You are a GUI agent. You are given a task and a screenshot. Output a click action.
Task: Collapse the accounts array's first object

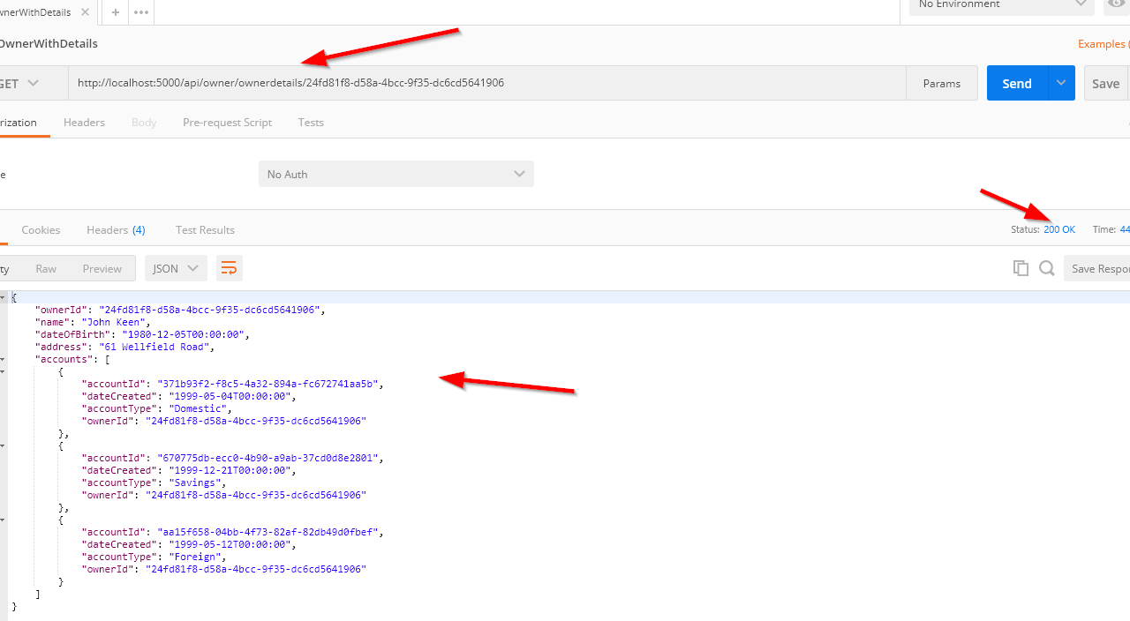coord(4,372)
